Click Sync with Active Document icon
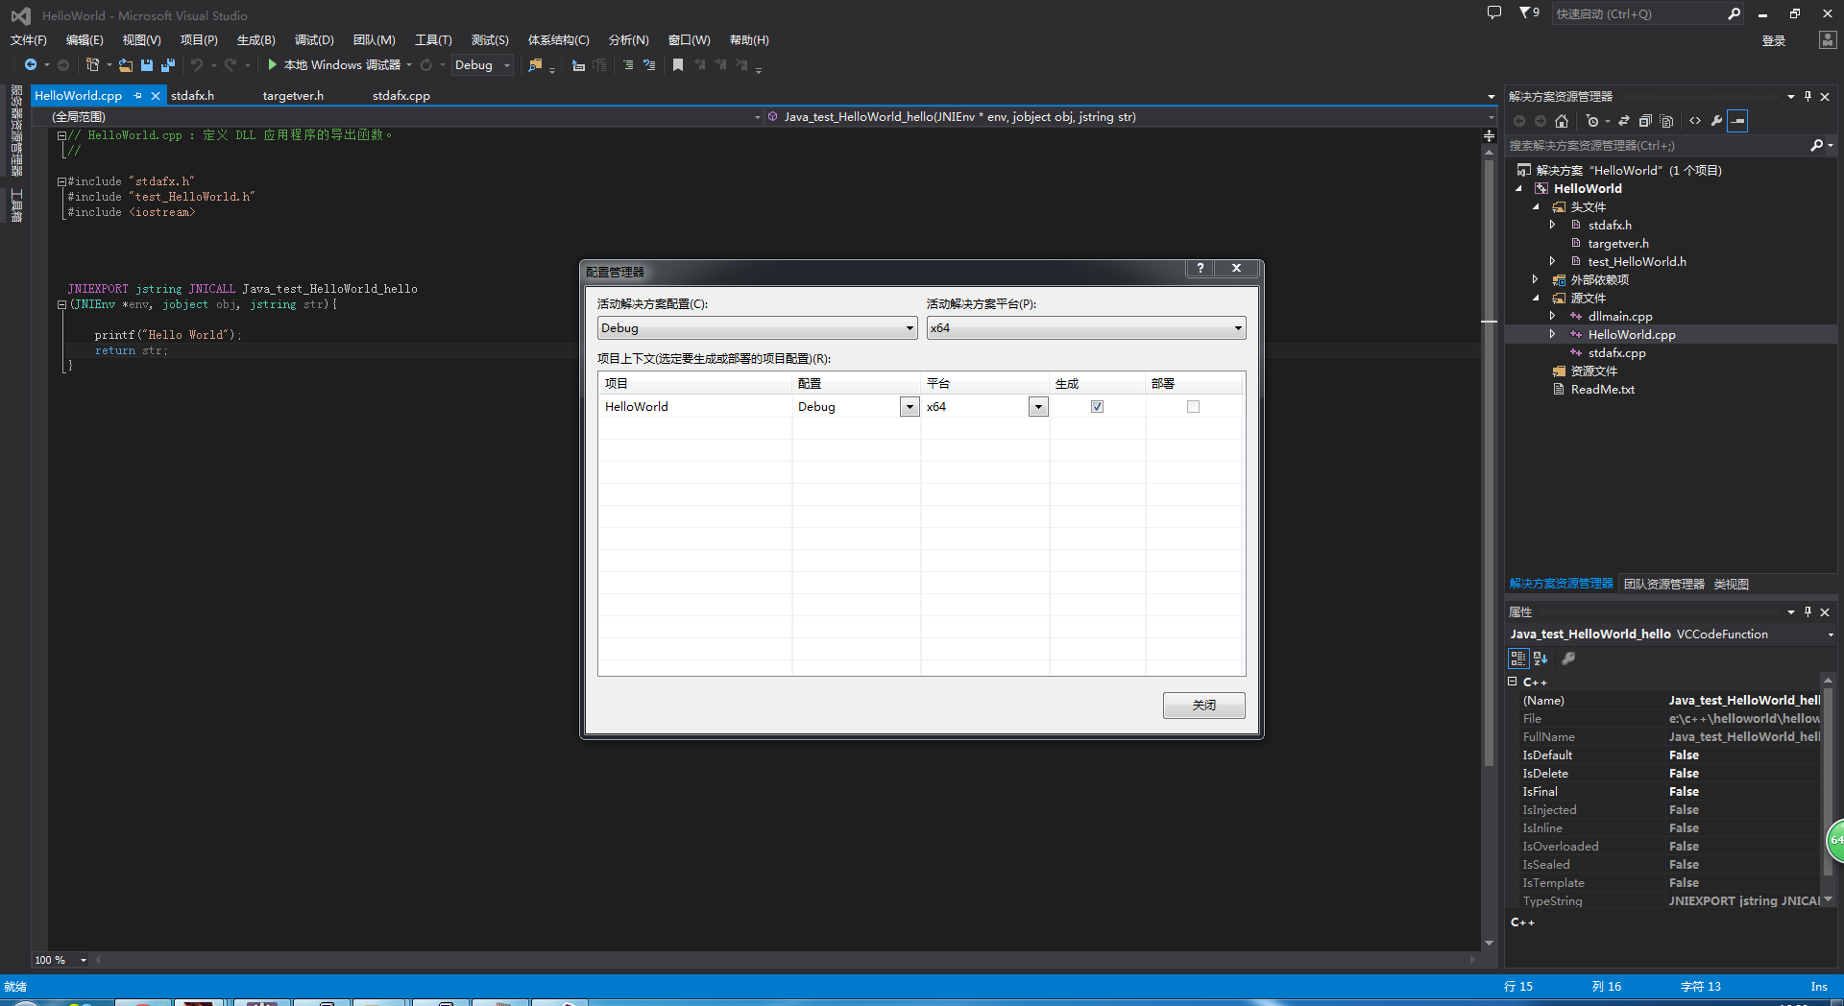Image resolution: width=1844 pixels, height=1006 pixels. (1624, 121)
